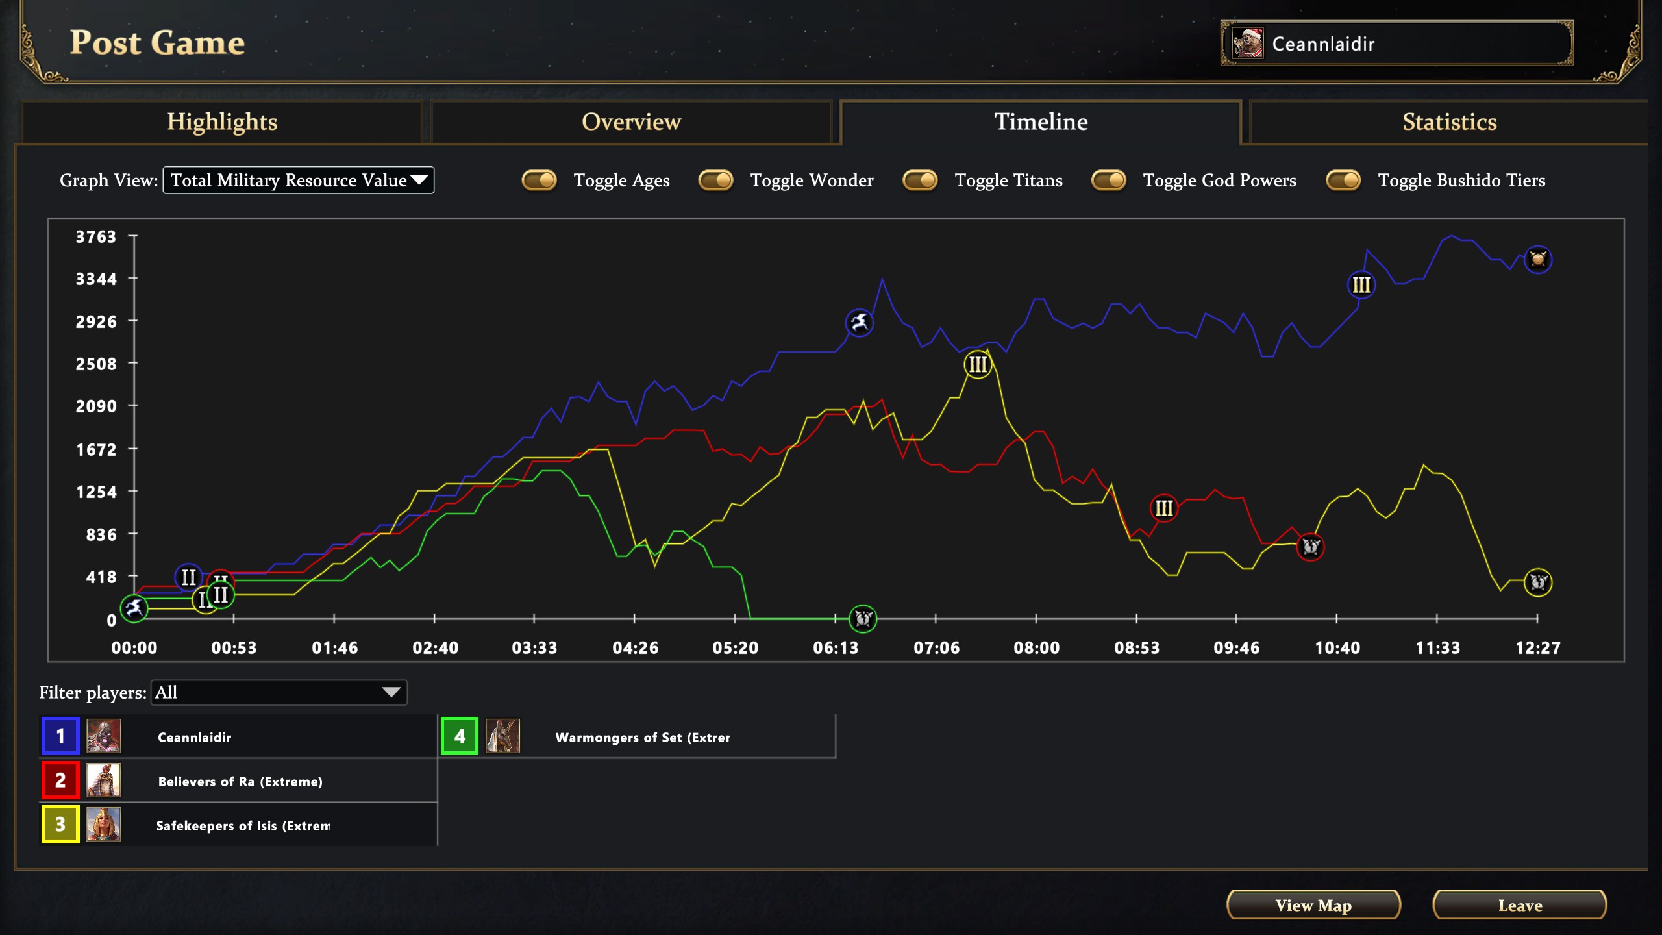This screenshot has height=935, width=1662.
Task: Click the 836 value on the vertical axis
Action: 101,535
